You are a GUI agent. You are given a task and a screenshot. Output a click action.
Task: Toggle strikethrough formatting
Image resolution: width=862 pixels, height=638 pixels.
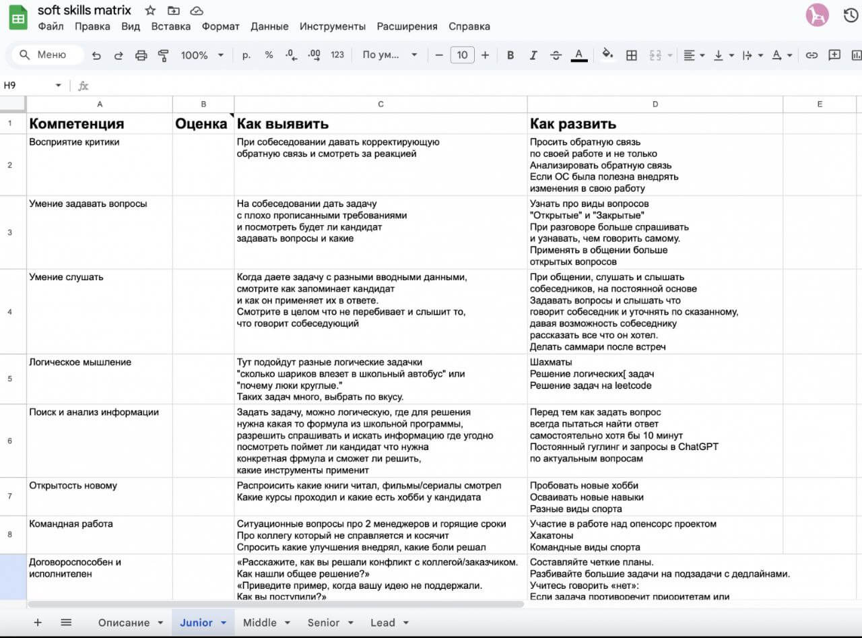click(x=556, y=55)
